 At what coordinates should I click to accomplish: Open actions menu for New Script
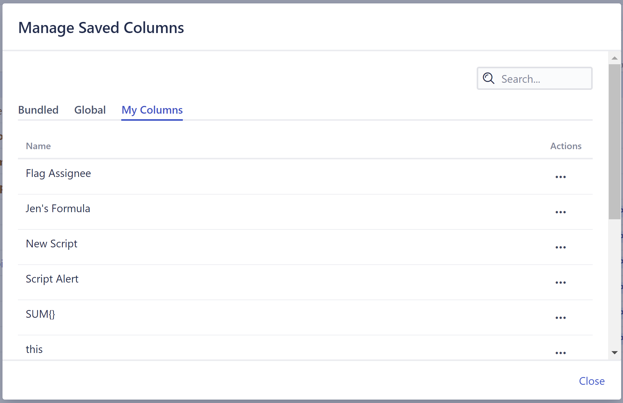point(560,247)
